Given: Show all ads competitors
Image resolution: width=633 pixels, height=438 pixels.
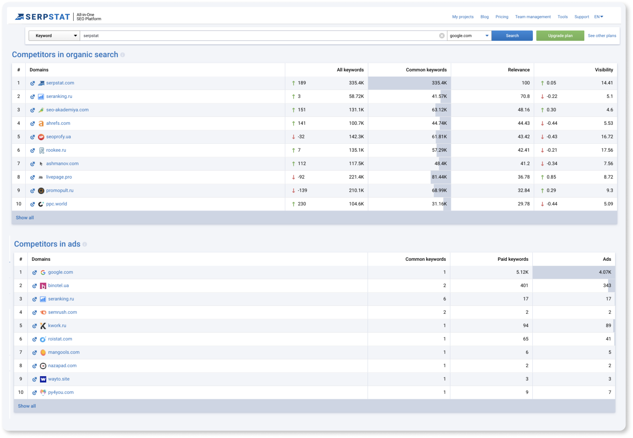Looking at the screenshot, I should pos(27,406).
